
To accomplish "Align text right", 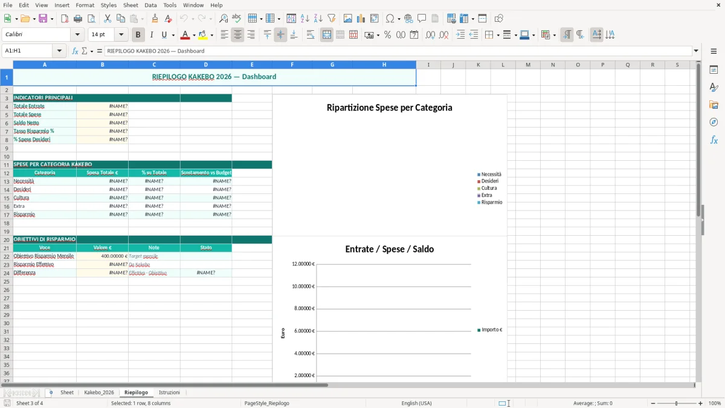I will click(x=251, y=35).
